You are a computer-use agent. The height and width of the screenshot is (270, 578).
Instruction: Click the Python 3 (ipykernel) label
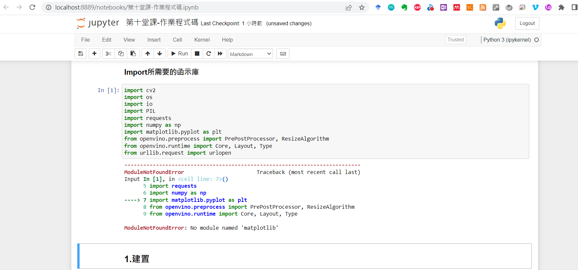[507, 40]
